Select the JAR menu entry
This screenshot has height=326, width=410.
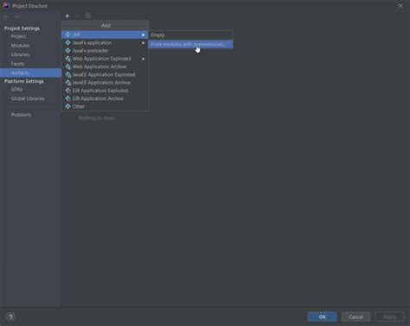click(105, 34)
